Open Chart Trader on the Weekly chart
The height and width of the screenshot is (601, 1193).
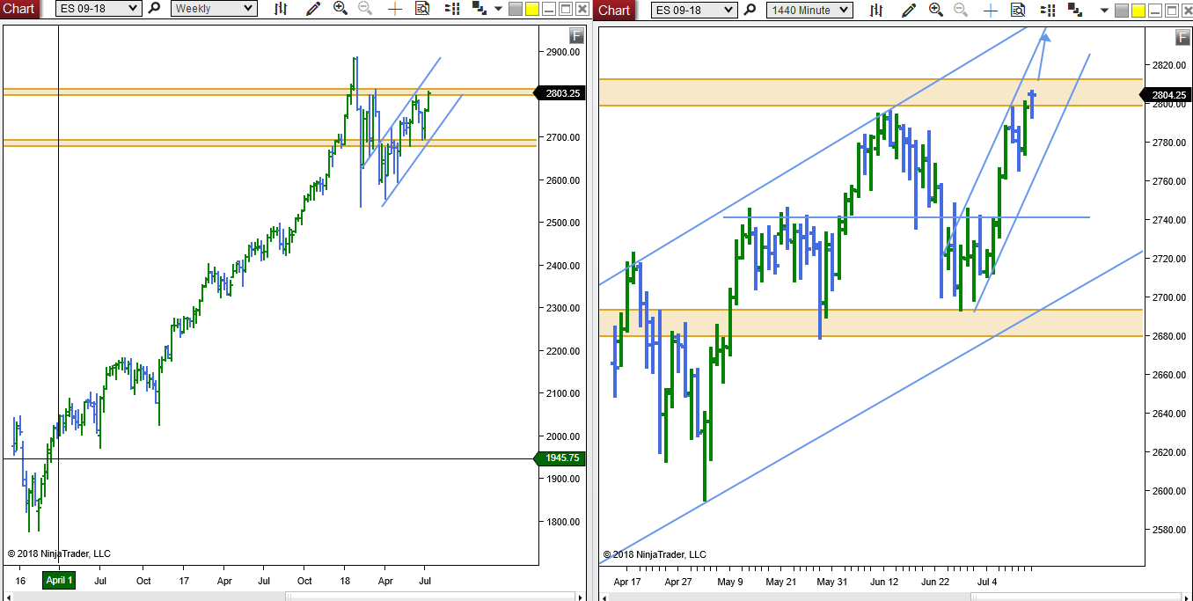(452, 9)
